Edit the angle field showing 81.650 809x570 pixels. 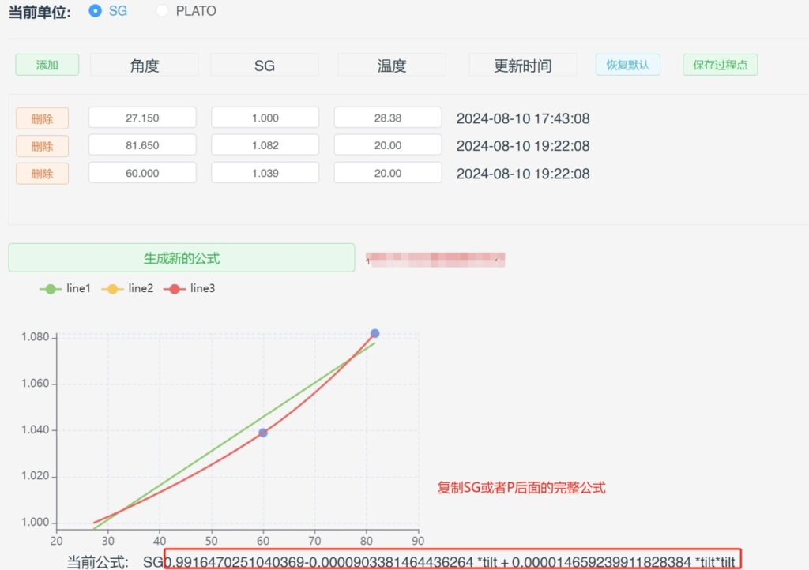[x=142, y=146]
